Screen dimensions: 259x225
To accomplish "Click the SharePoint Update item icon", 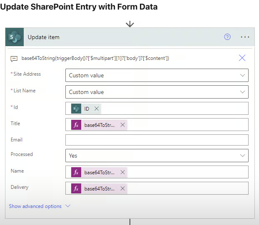I will point(15,37).
